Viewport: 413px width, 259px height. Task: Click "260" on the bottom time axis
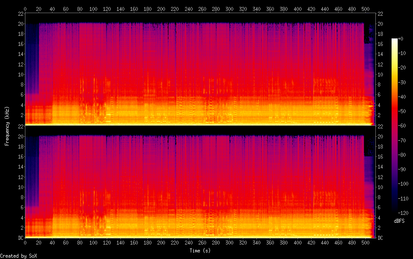[202, 243]
